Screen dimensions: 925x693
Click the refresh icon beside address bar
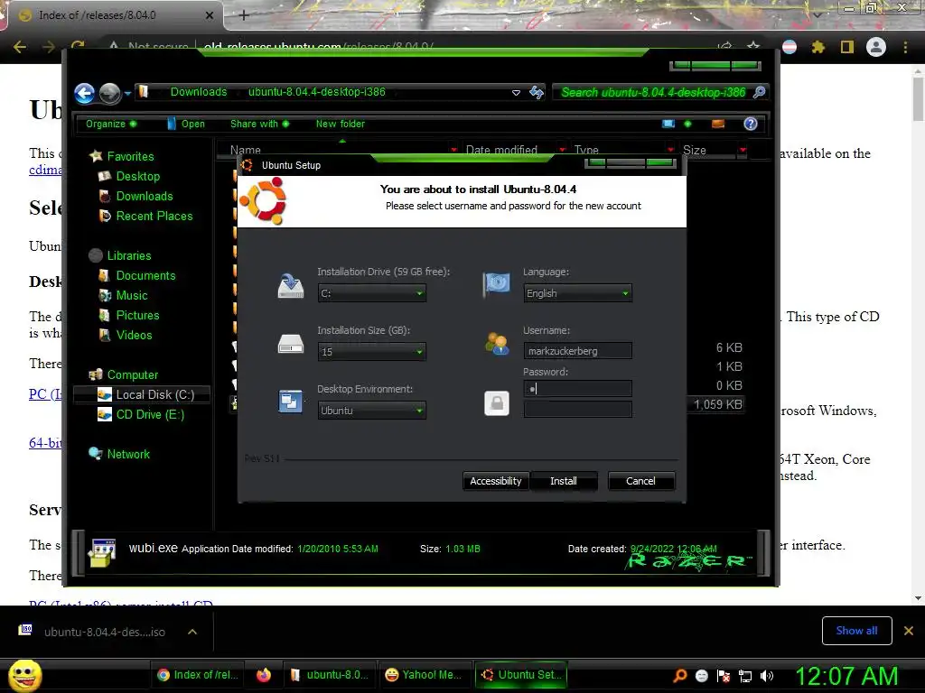click(x=537, y=92)
